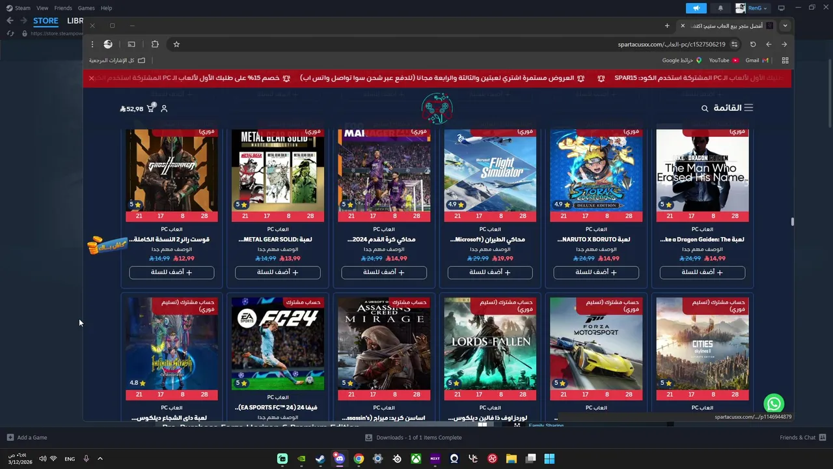The height and width of the screenshot is (469, 833).
Task: Open the Cities Skylines II cover image
Action: pyautogui.click(x=702, y=343)
